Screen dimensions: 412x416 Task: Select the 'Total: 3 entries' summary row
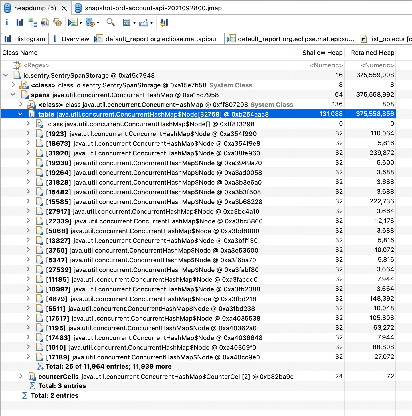tap(198, 386)
